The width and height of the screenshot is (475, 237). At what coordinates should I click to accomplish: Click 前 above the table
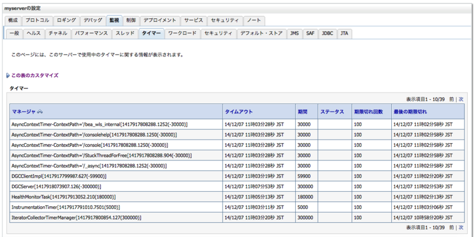pyautogui.click(x=451, y=99)
